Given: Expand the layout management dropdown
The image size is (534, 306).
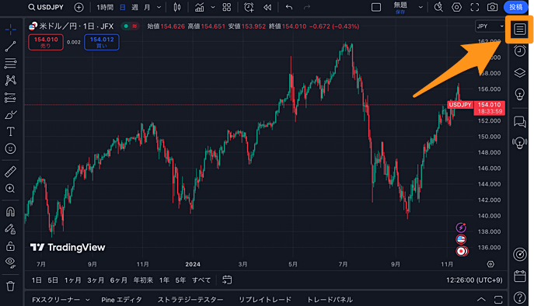Looking at the screenshot, I should point(421,7).
